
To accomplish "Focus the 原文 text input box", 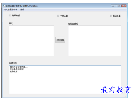I will point(31,41).
